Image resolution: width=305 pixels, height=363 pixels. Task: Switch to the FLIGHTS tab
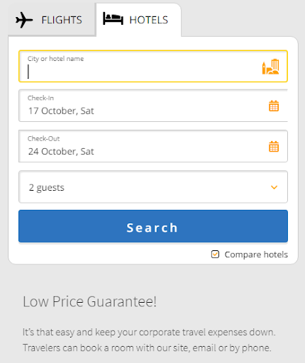(x=52, y=21)
